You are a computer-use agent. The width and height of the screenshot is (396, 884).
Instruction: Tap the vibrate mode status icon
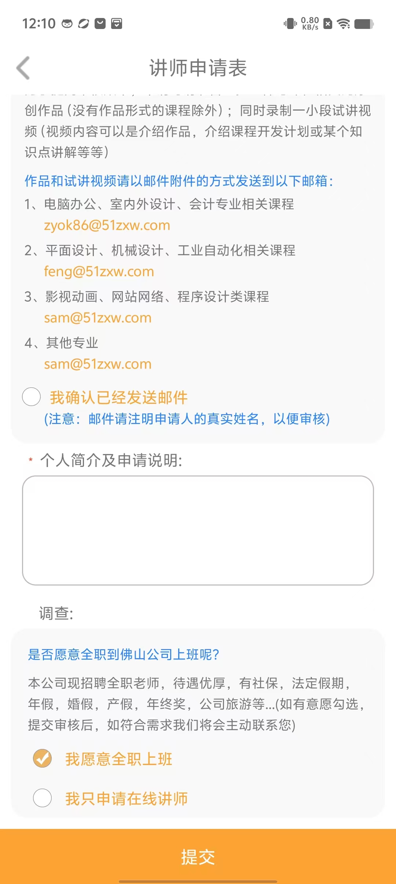290,24
